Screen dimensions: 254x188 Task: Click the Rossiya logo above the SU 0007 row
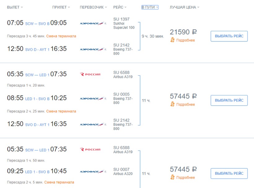(90, 149)
